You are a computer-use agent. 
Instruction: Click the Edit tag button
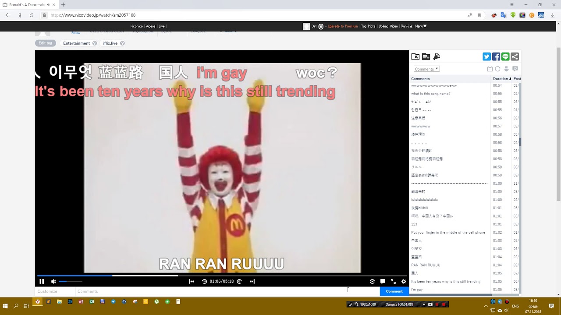pos(46,43)
